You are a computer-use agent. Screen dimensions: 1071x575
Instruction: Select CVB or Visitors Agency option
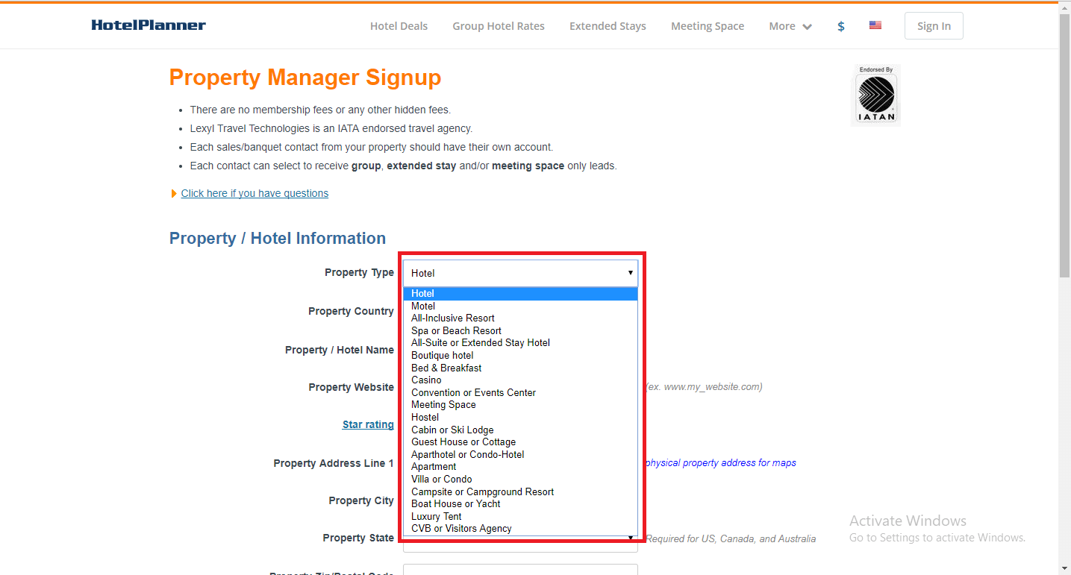pos(461,528)
